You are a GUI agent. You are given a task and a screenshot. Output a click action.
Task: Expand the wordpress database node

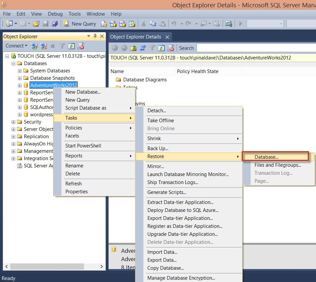20,115
